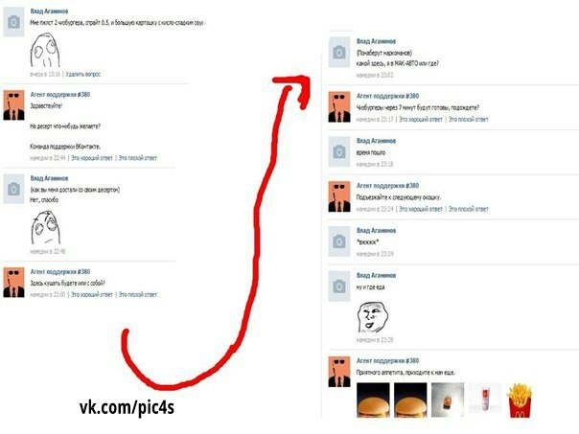Open the French fries thumbnail
The width and height of the screenshot is (579, 434).
[x=521, y=400]
